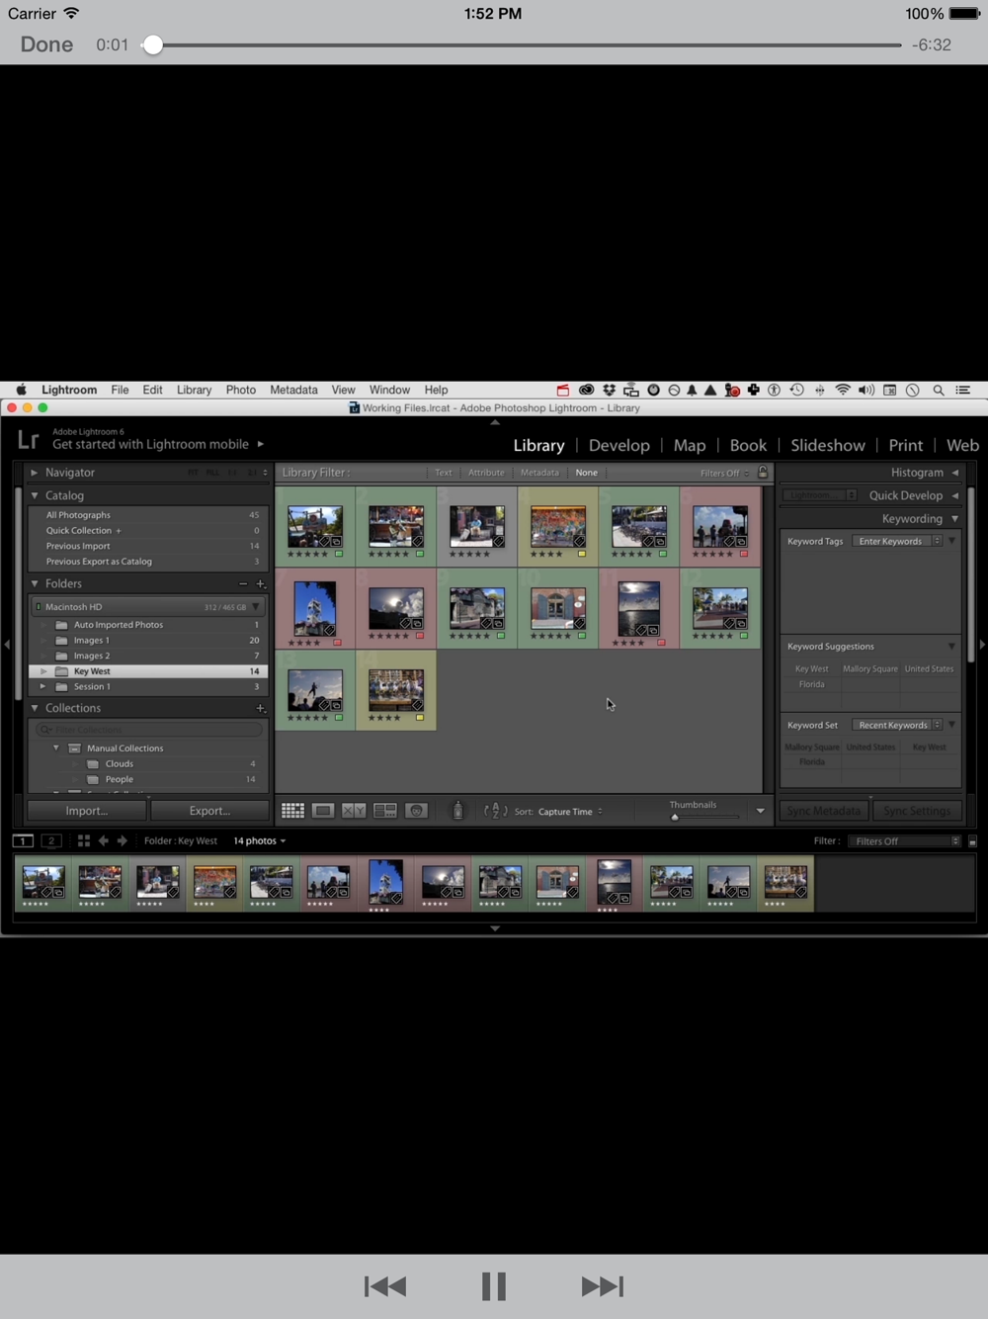Screen dimensions: 988x1319
Task: Collapse the Catalog panel
Action: click(35, 495)
